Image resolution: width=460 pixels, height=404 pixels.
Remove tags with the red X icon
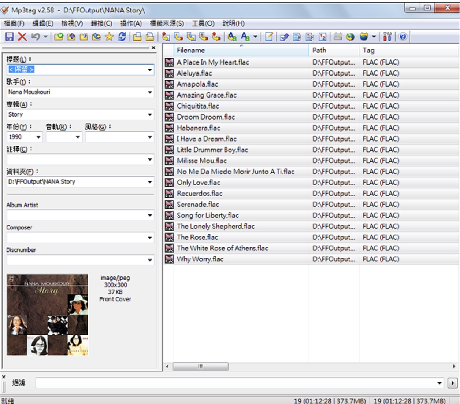pyautogui.click(x=22, y=37)
